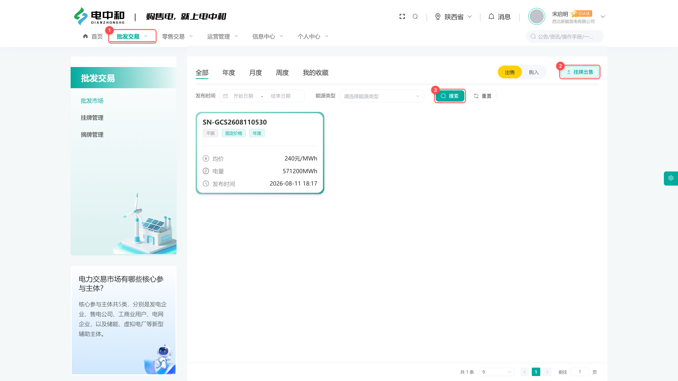This screenshot has height=381, width=678.
Task: Go to previous page arrow
Action: (x=525, y=372)
